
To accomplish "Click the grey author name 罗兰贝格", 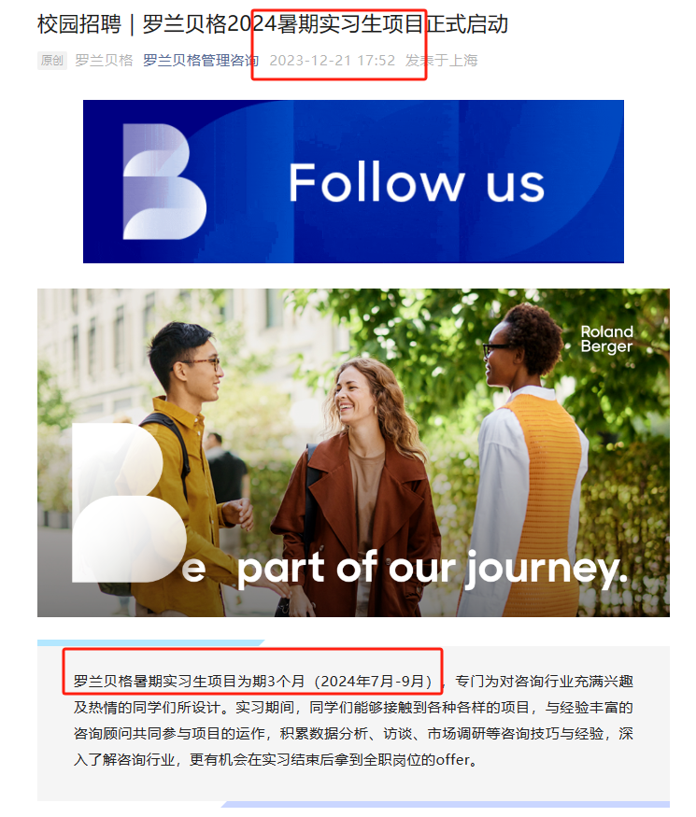I will pyautogui.click(x=104, y=61).
